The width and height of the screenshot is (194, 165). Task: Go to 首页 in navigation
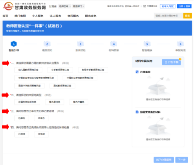5,16
